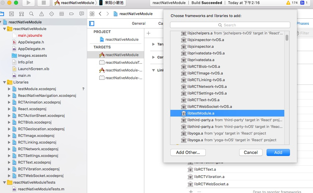The width and height of the screenshot is (313, 193).
Task: Open Info.plist file
Action: 25,62
